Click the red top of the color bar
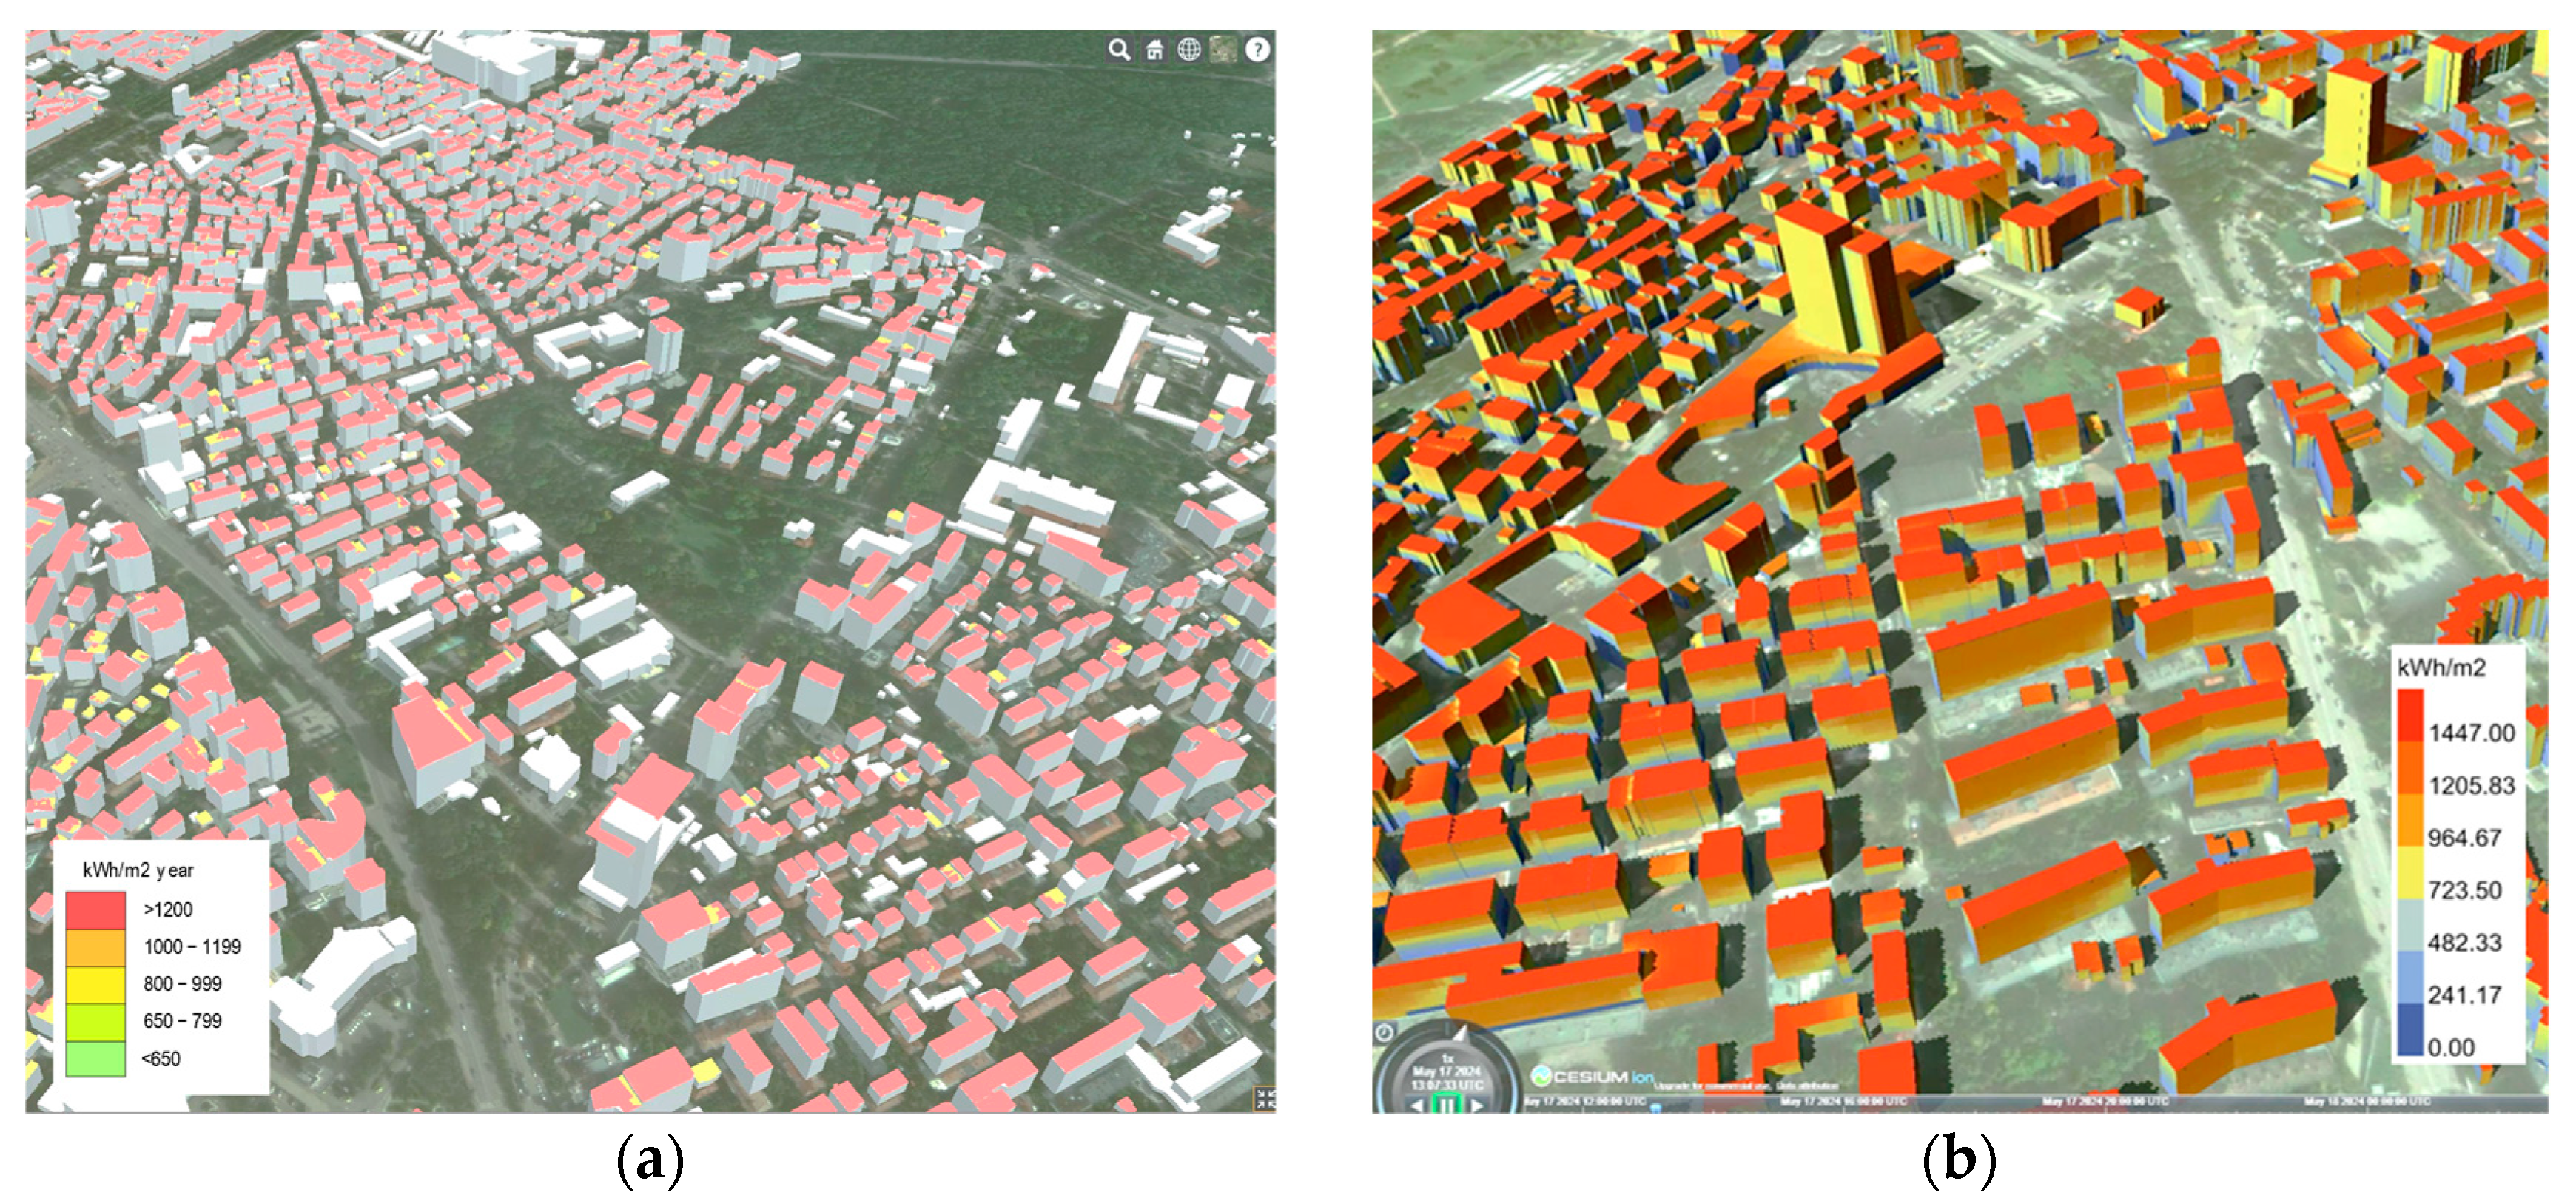The height and width of the screenshot is (1204, 2576). [2411, 716]
